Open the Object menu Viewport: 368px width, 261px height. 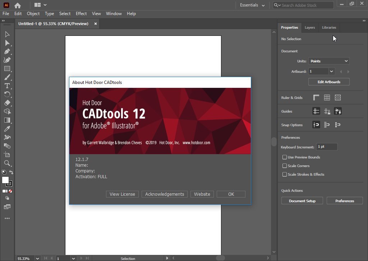tap(33, 14)
